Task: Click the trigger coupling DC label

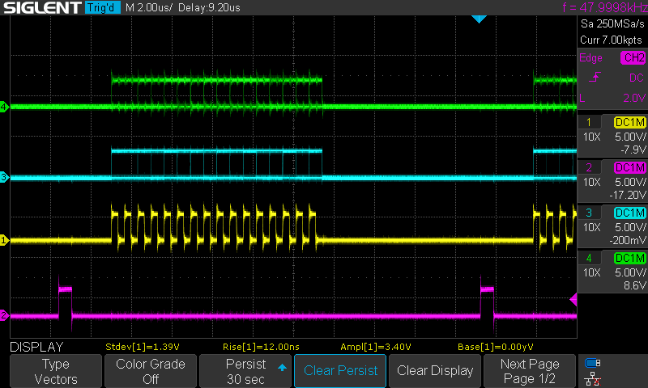Action: 637,78
